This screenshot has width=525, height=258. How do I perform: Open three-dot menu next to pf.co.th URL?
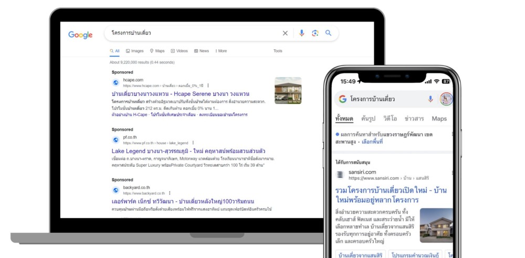(x=193, y=143)
